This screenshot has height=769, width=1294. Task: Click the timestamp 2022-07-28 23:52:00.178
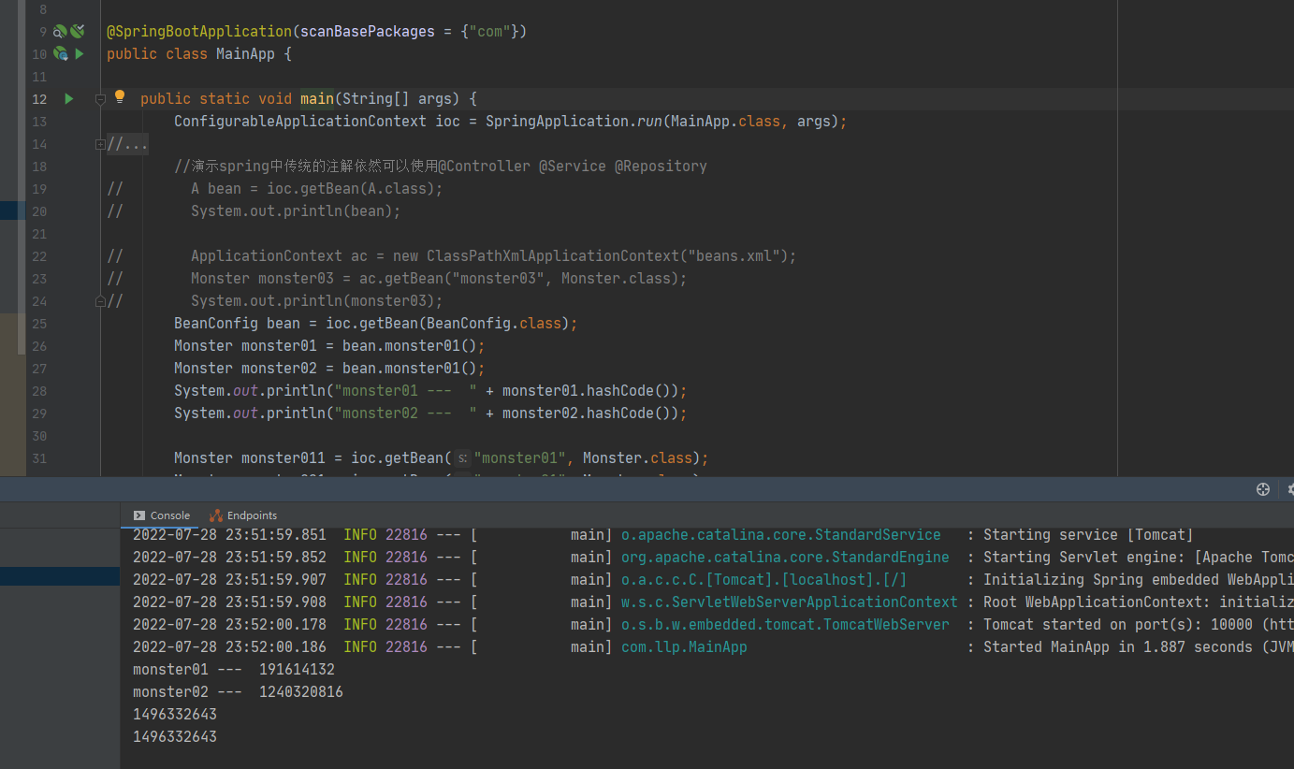pos(229,625)
